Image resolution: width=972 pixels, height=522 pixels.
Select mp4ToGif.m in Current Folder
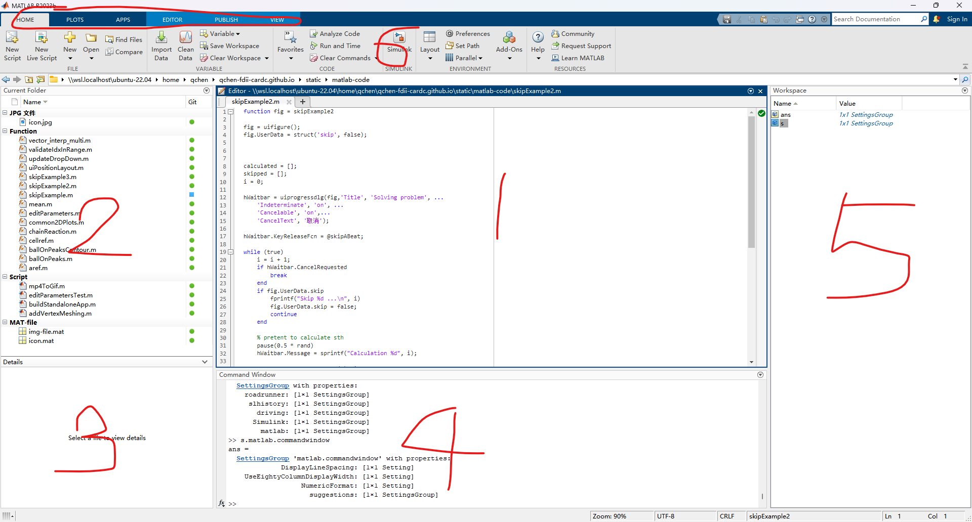[47, 286]
